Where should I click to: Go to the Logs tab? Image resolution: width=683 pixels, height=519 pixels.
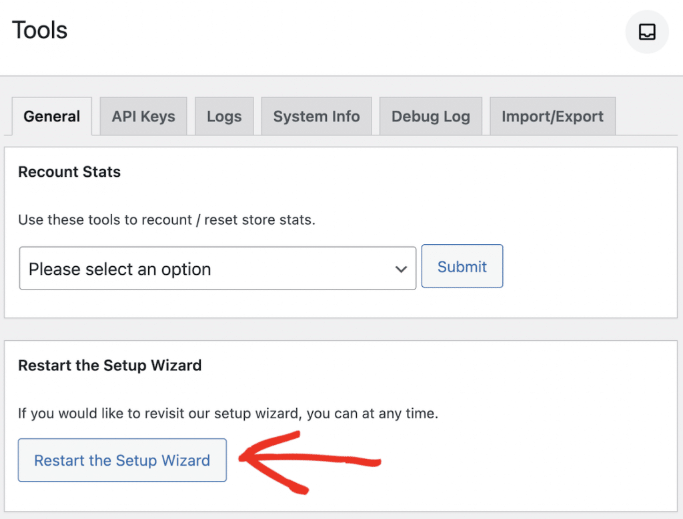(224, 117)
